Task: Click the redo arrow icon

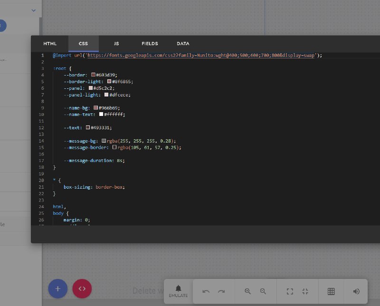Action: (x=221, y=291)
